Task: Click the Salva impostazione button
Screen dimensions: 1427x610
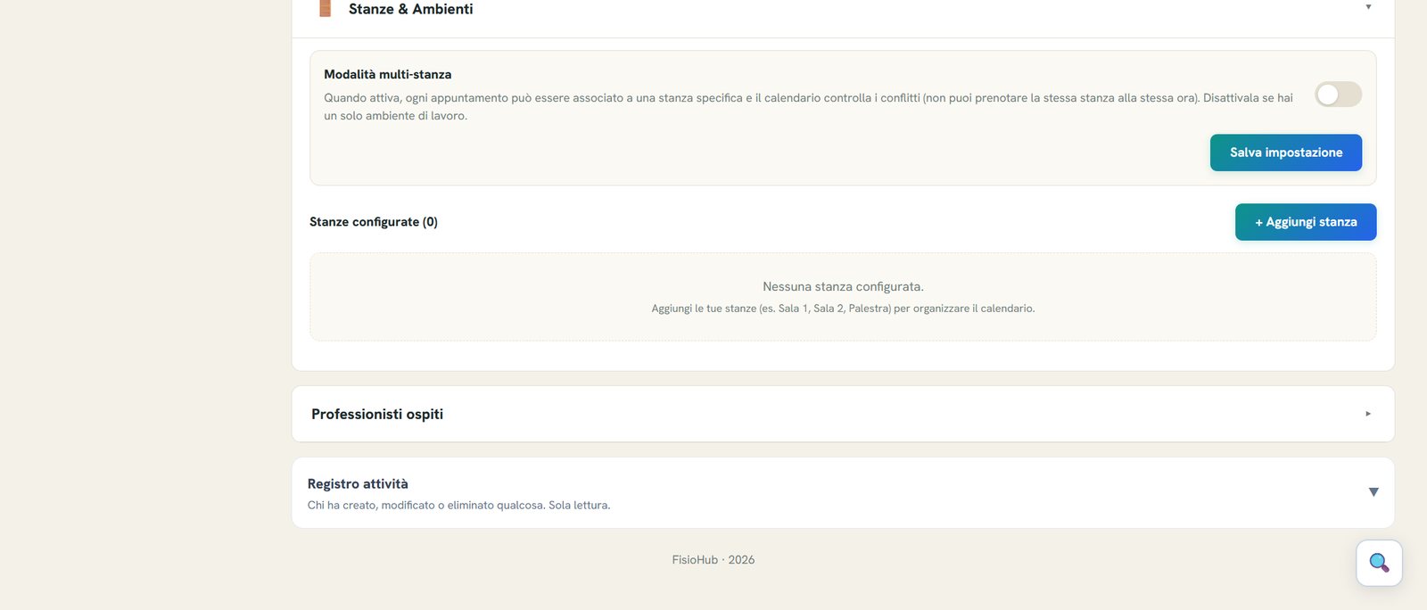Action: point(1286,152)
